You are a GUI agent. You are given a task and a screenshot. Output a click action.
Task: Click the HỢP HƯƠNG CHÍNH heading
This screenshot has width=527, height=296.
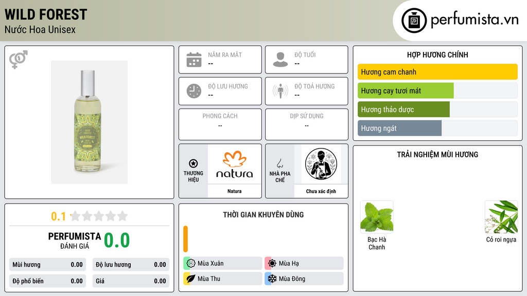tap(437, 54)
